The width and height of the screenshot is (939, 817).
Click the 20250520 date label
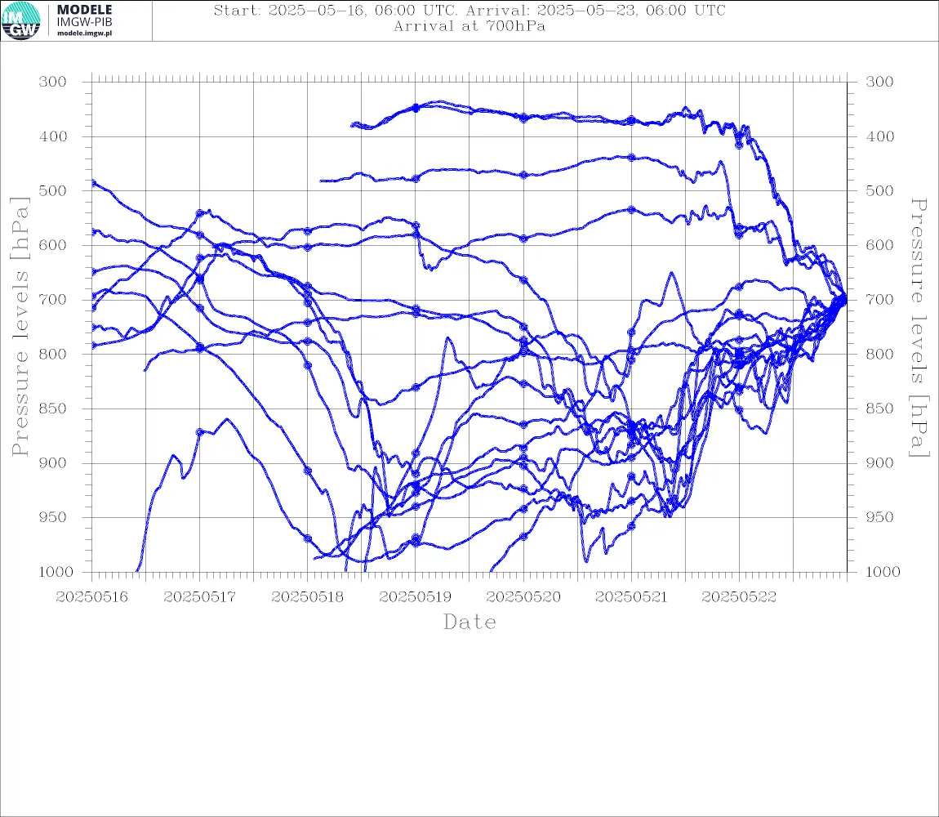(523, 597)
